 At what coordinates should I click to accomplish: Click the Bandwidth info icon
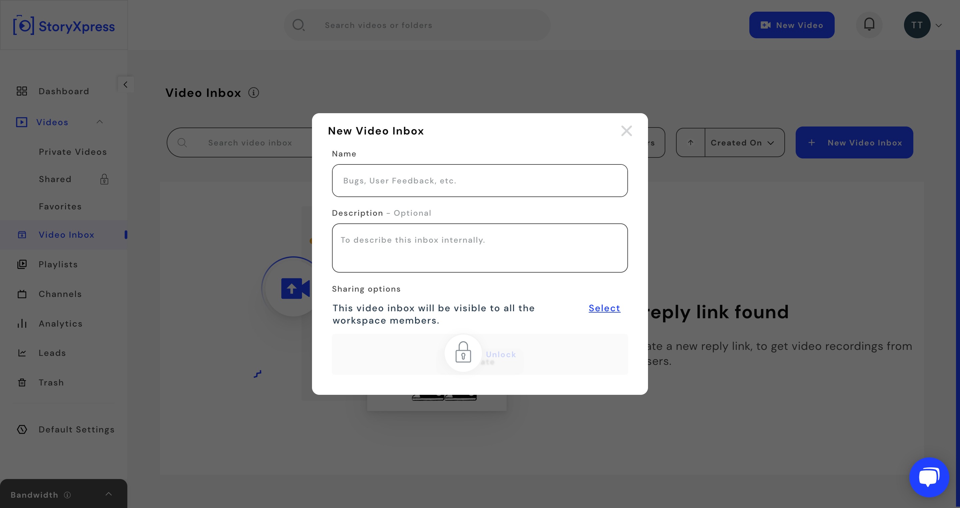[67, 495]
